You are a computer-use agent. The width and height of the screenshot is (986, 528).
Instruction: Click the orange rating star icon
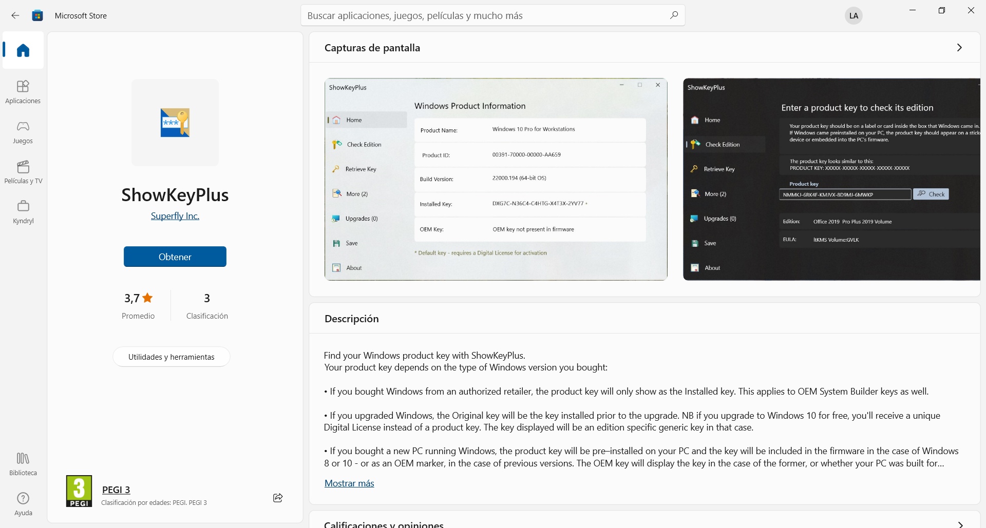click(x=147, y=298)
